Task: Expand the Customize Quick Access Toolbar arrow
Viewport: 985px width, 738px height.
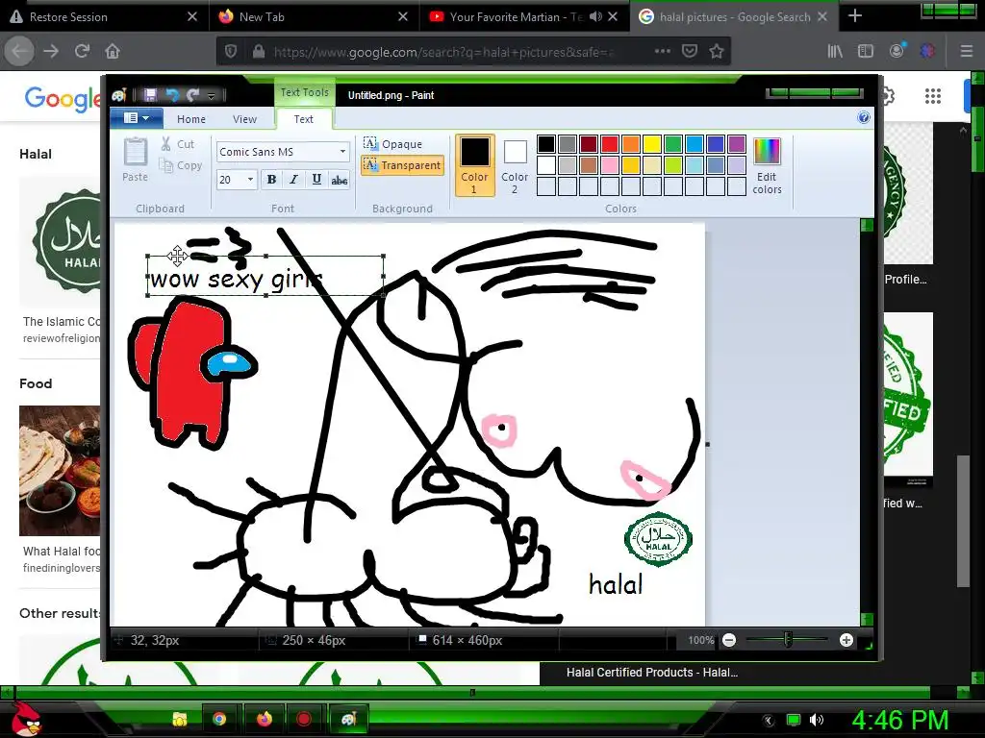Action: 211,95
